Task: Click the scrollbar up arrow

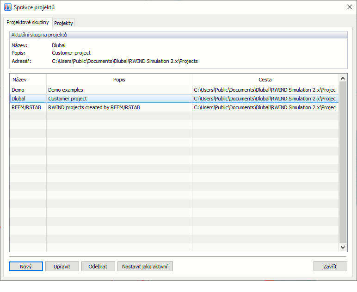Action: [343, 78]
